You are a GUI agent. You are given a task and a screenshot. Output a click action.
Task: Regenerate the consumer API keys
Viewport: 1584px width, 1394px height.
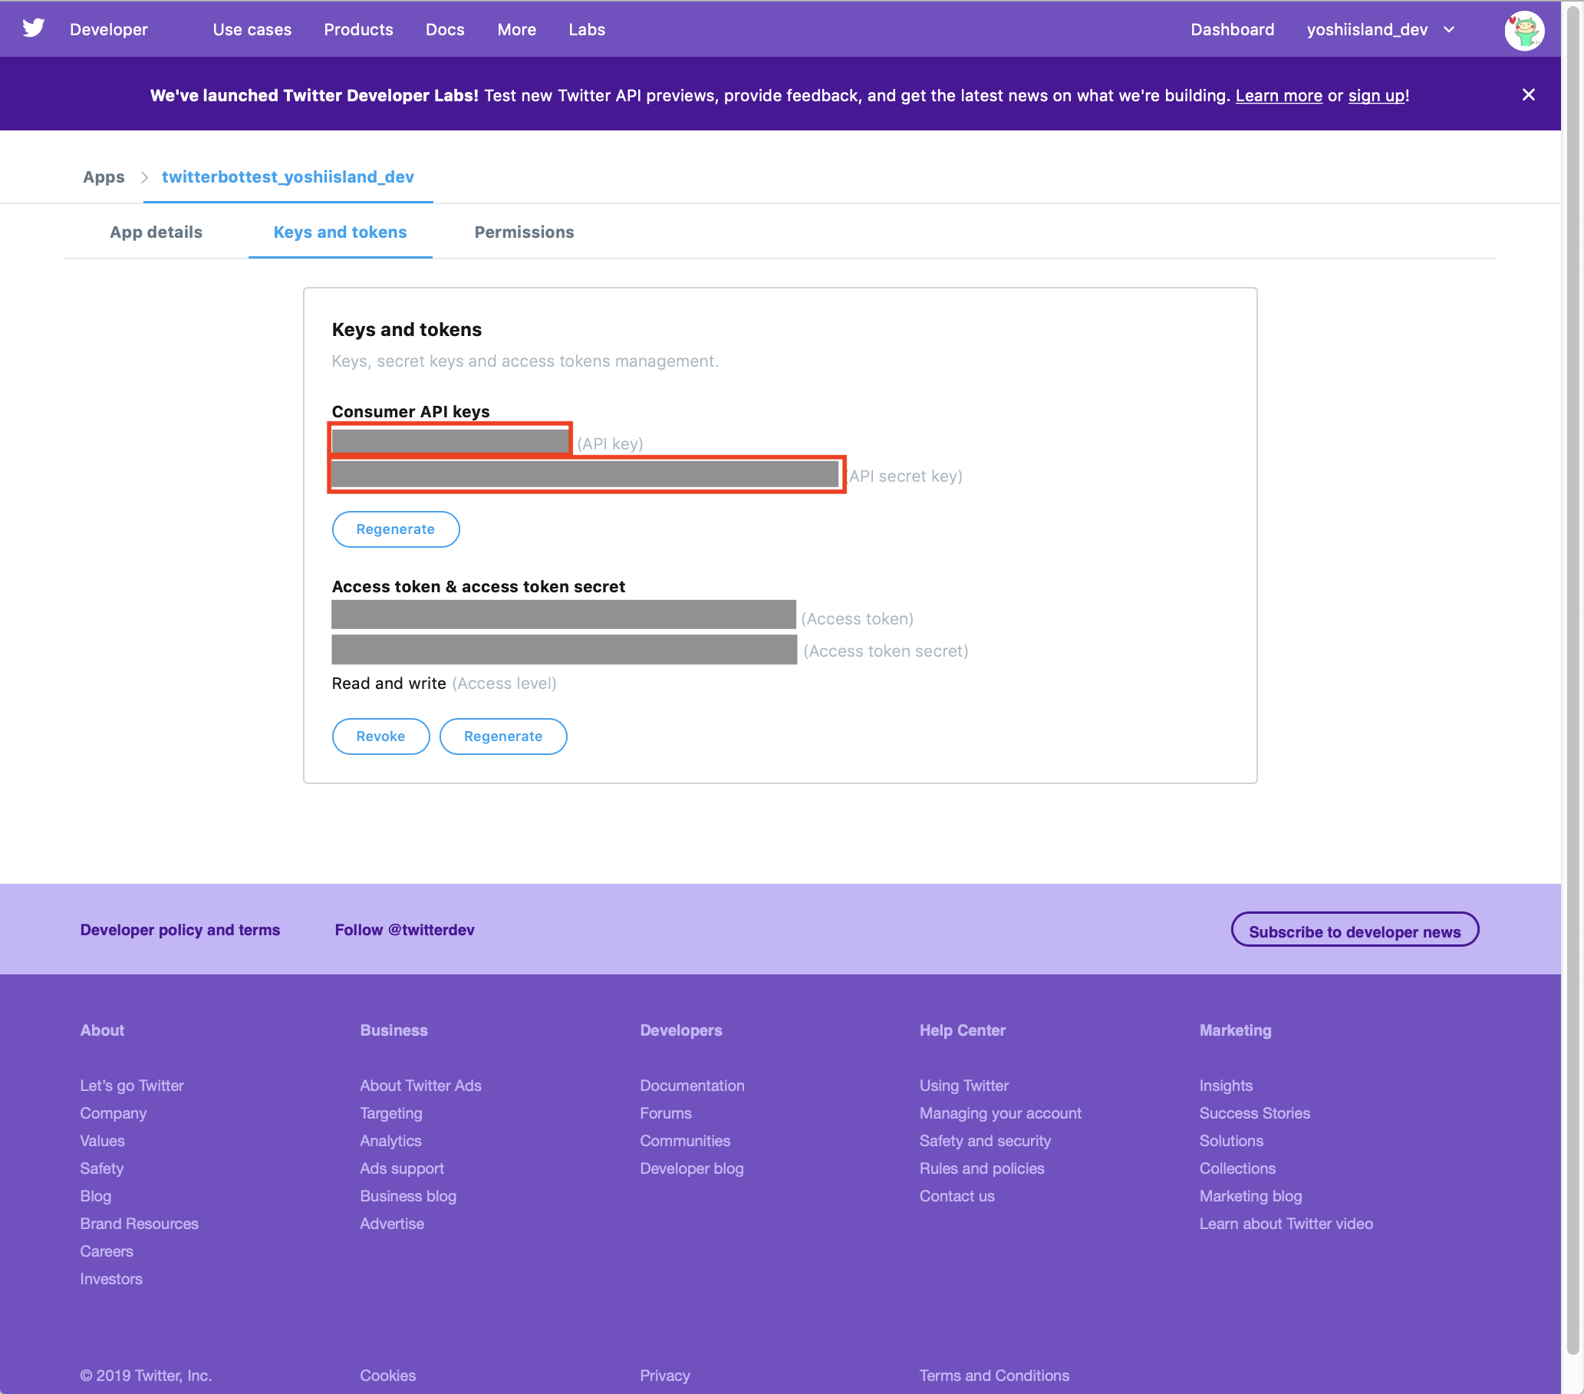click(x=395, y=529)
